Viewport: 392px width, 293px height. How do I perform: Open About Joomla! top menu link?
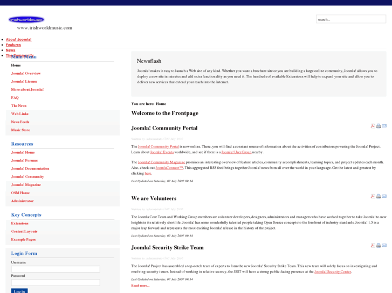(18, 39)
